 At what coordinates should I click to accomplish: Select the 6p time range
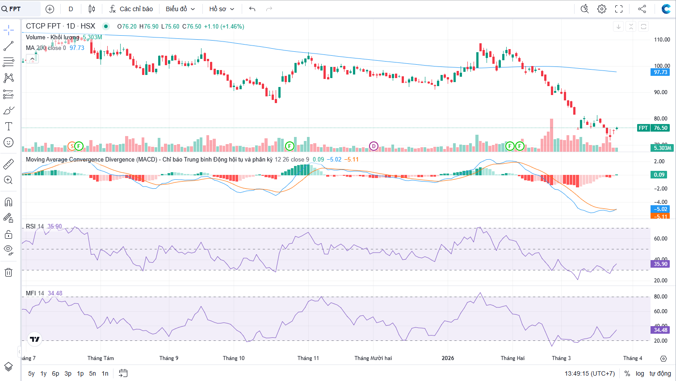(55, 373)
